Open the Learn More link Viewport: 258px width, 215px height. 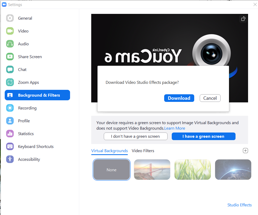point(175,128)
